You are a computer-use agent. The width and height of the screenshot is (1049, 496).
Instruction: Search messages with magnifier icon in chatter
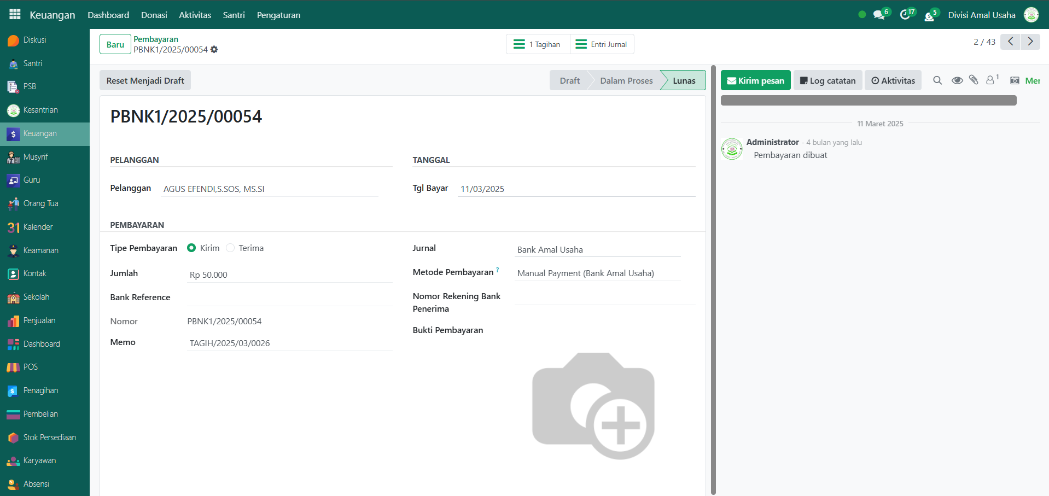pos(937,80)
